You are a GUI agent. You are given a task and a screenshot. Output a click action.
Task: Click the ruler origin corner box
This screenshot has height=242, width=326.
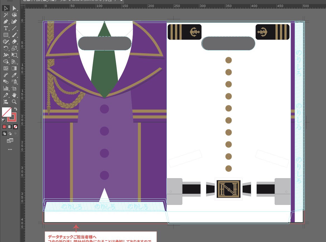23,6
